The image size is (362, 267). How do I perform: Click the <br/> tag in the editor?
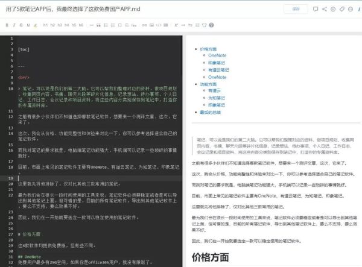[x=24, y=78]
